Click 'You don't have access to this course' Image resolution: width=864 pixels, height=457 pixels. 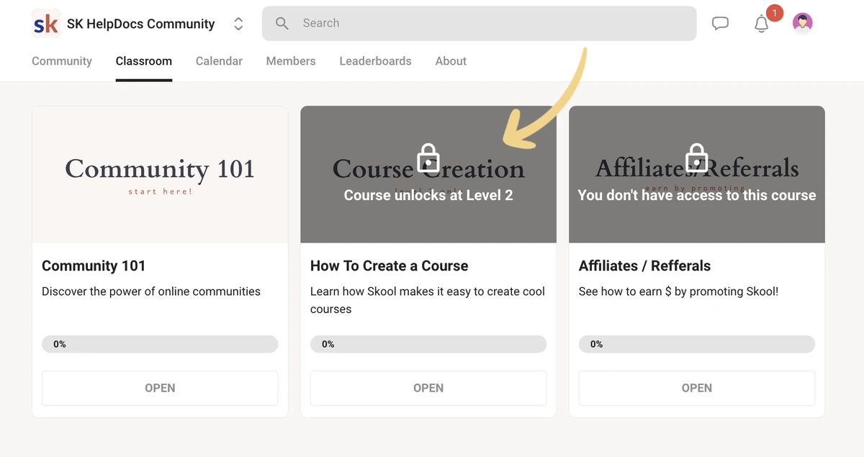(x=697, y=195)
